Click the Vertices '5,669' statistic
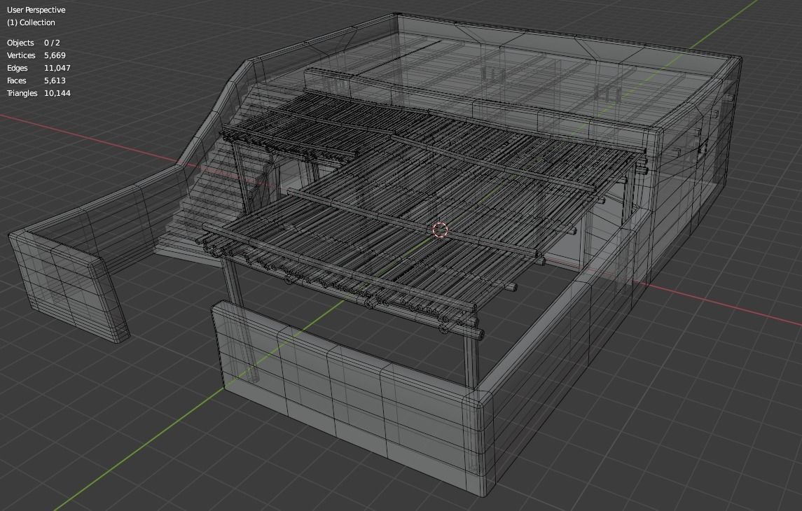 (x=55, y=55)
